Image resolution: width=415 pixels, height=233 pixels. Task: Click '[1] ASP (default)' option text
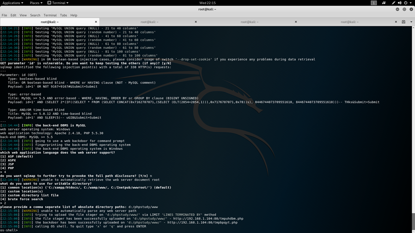[17, 156]
